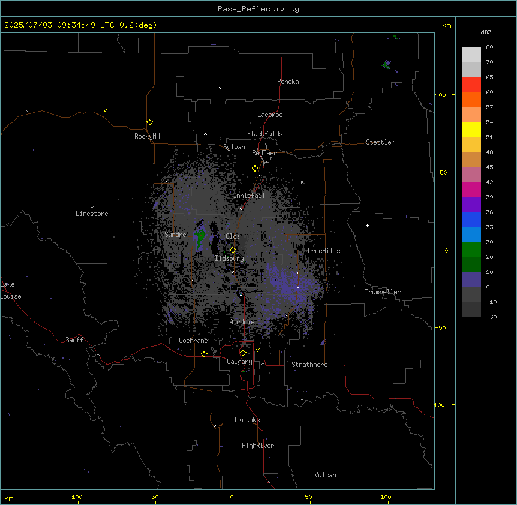Click the 2025/07/03 09:34:49 UTC timestamp
Viewport: 517px width, 505px height.
click(x=59, y=25)
